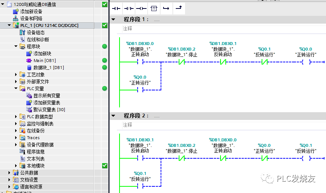Click the 在线和诊断 icon
The image size is (326, 193).
click(22, 39)
